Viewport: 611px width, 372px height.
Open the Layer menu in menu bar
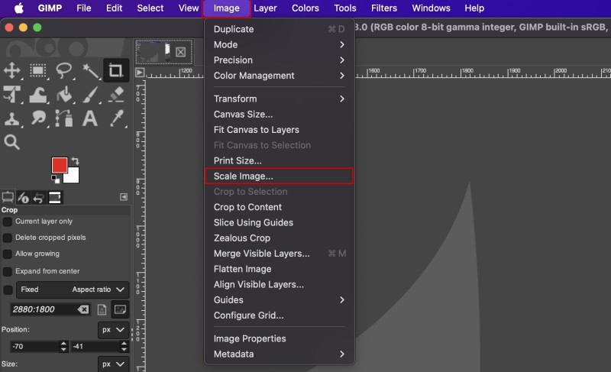tap(265, 8)
